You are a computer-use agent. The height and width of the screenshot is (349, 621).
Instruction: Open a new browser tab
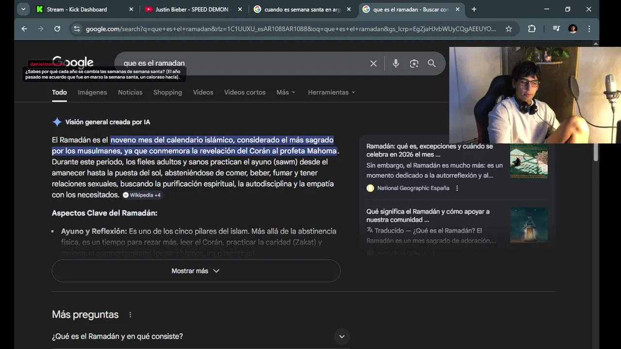pos(474,9)
